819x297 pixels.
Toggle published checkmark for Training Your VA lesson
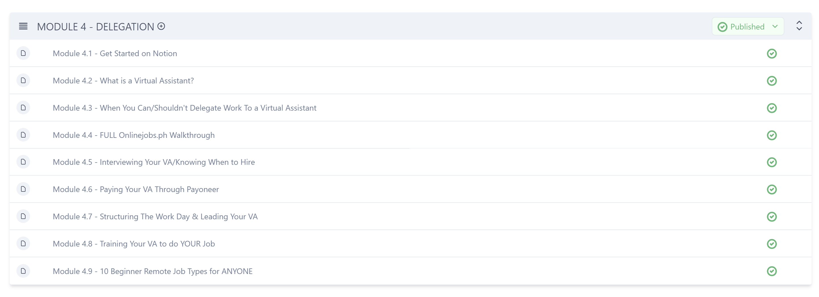772,244
